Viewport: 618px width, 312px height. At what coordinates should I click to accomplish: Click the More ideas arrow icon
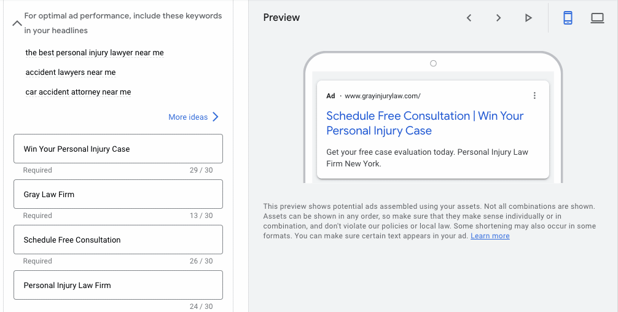click(216, 117)
